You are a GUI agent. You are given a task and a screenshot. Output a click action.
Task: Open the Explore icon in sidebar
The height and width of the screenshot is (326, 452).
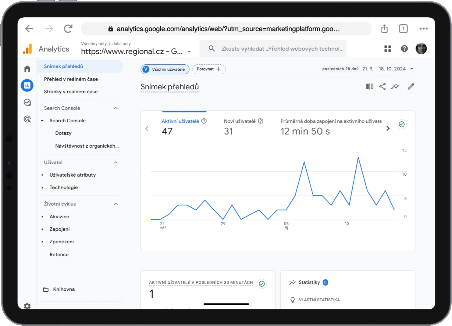pyautogui.click(x=27, y=102)
